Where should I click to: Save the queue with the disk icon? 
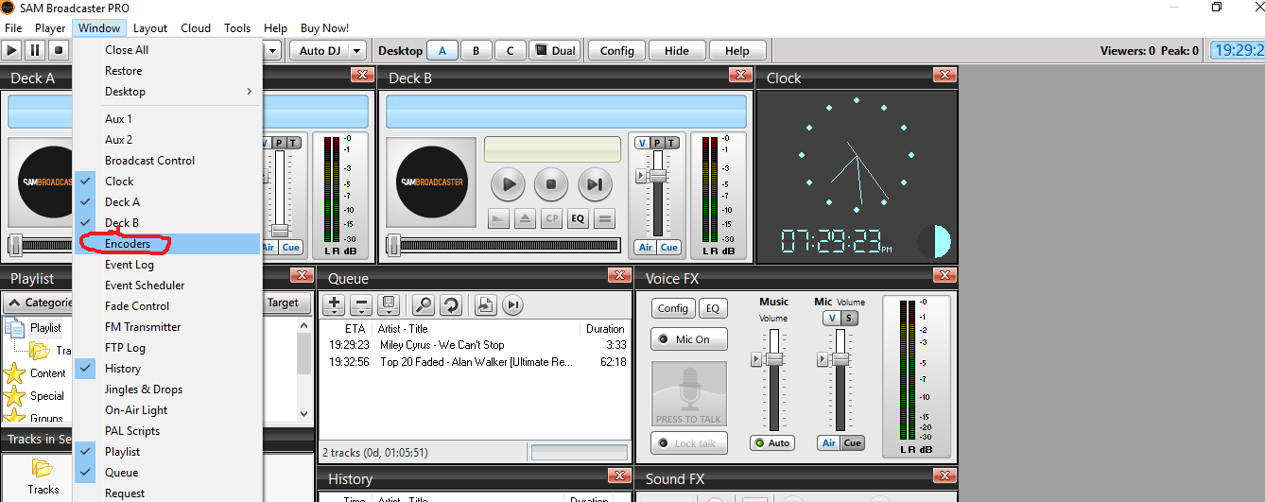(387, 304)
